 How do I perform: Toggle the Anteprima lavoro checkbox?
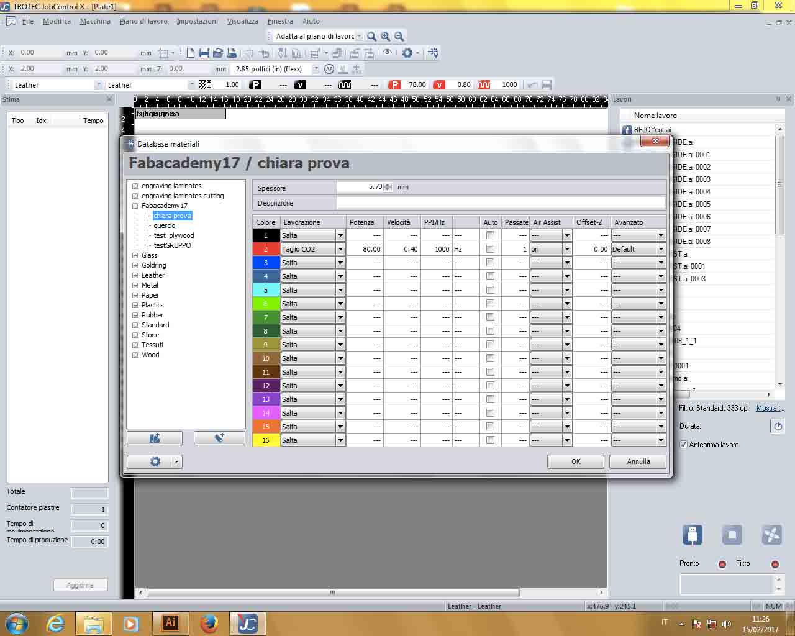683,445
